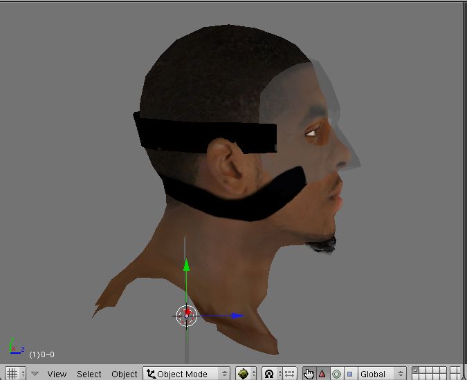
Task: Toggle move object centers only button
Action: [289, 374]
